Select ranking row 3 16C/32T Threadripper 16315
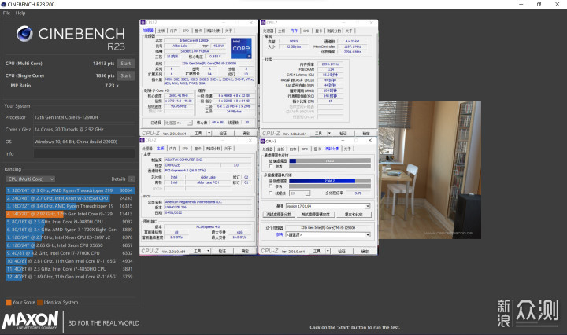567x335 pixels. click(69, 206)
